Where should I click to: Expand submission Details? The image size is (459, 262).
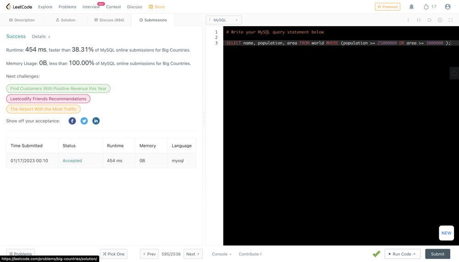(41, 37)
